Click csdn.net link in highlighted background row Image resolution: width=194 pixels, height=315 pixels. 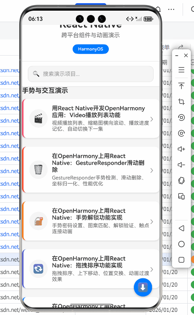[9, 259]
